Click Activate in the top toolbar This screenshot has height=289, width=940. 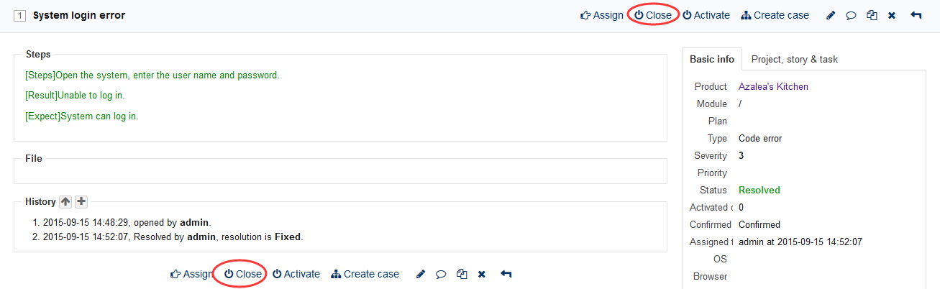[x=706, y=15]
